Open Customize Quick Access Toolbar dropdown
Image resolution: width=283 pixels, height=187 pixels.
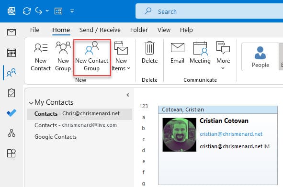[x=72, y=11]
